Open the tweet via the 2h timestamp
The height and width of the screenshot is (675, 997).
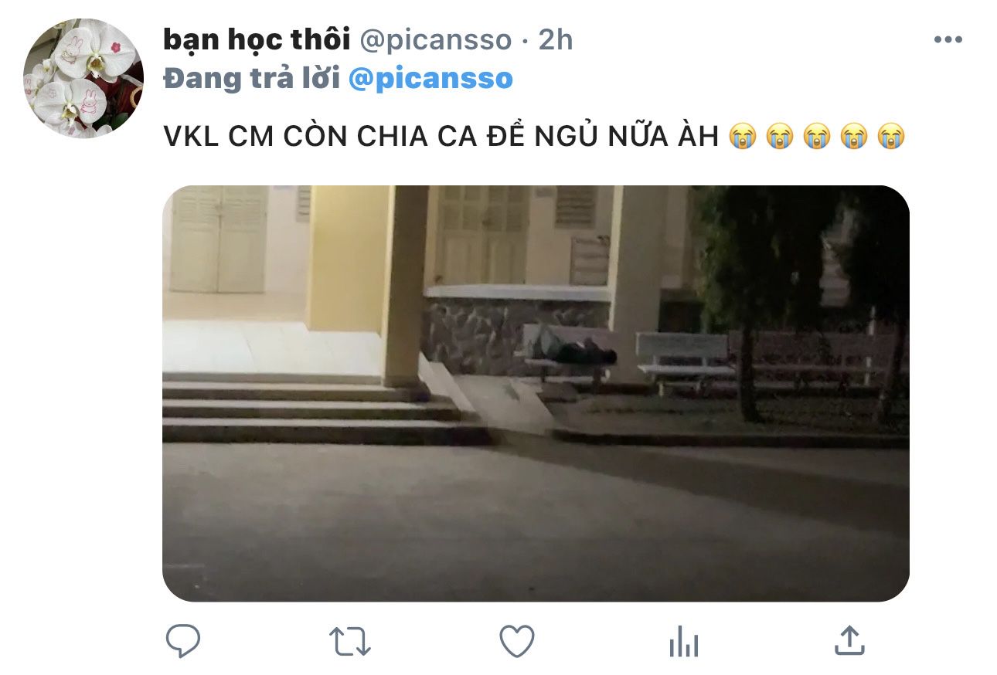[556, 40]
